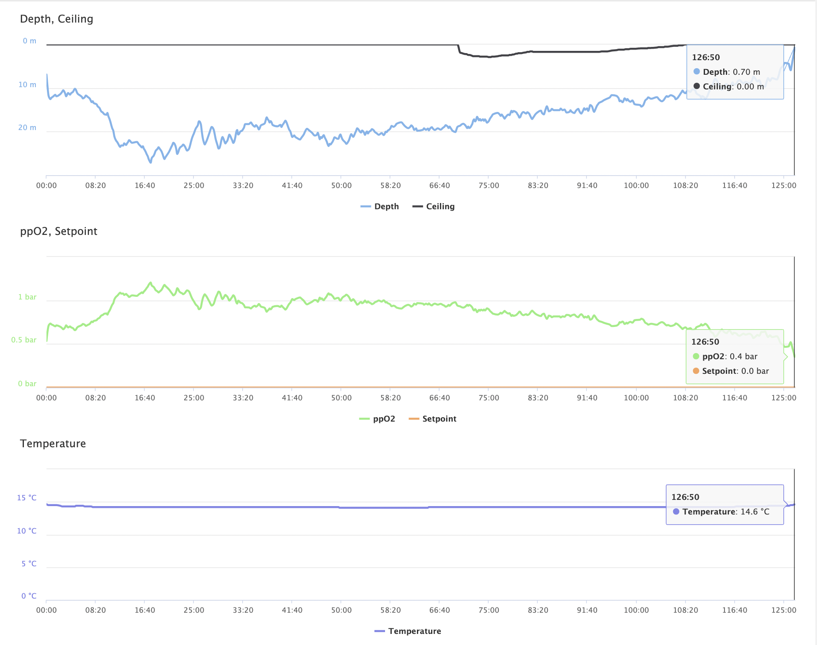This screenshot has height=645, width=817.
Task: Click the 08:20 tick on the ppO2 chart
Action: (x=96, y=398)
